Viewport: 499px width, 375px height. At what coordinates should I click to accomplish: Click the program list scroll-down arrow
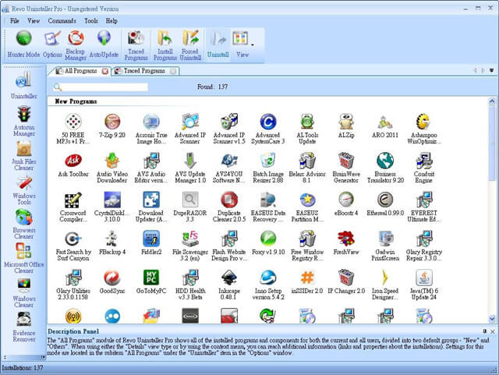pyautogui.click(x=492, y=319)
